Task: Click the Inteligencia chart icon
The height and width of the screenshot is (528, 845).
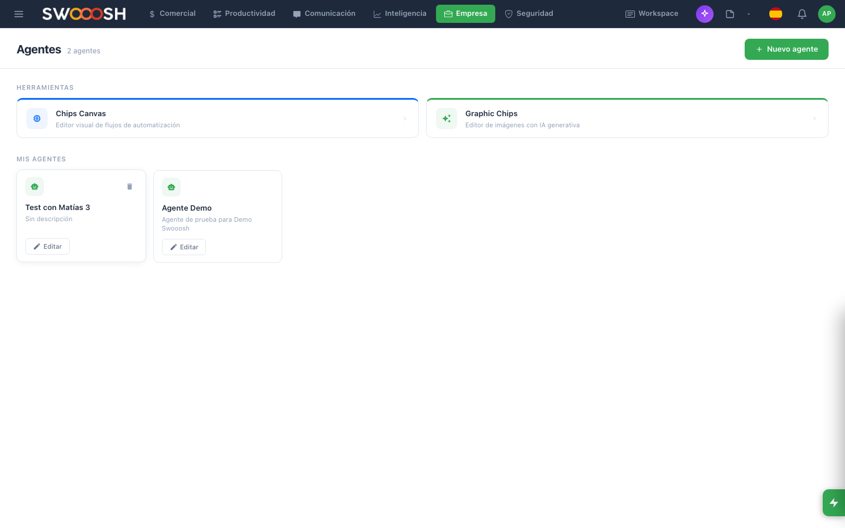Action: pos(377,13)
